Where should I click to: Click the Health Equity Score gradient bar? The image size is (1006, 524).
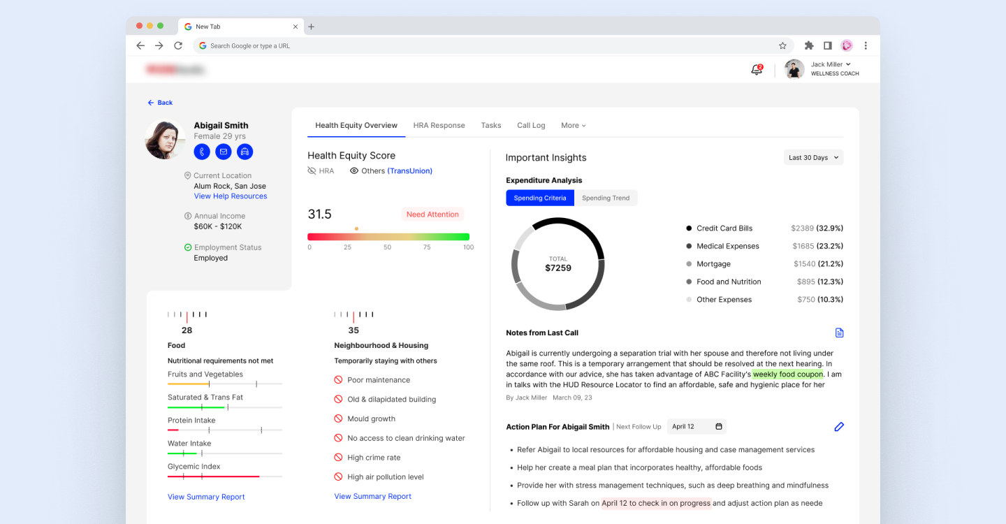[388, 237]
